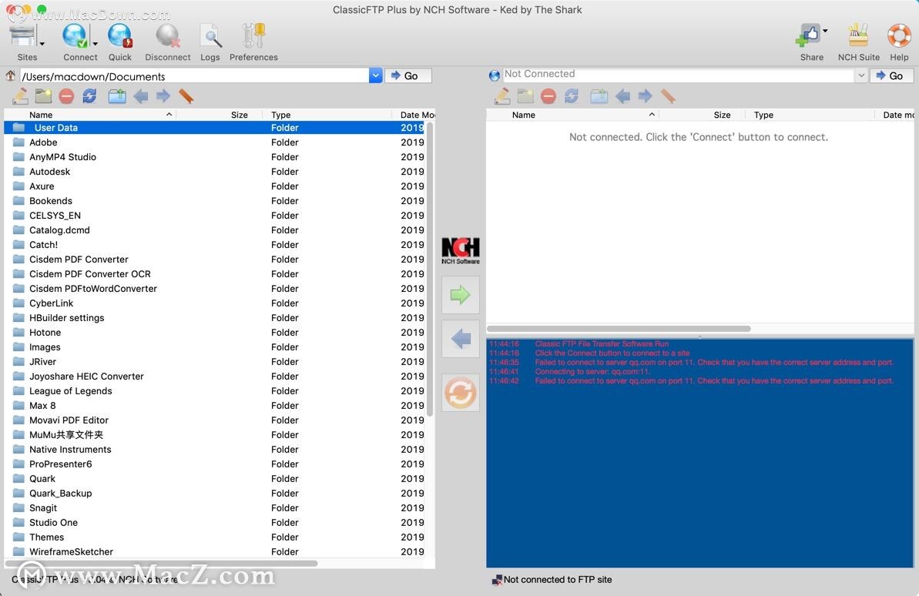Click the back arrow in remote pane
The image size is (919, 596).
(x=622, y=96)
